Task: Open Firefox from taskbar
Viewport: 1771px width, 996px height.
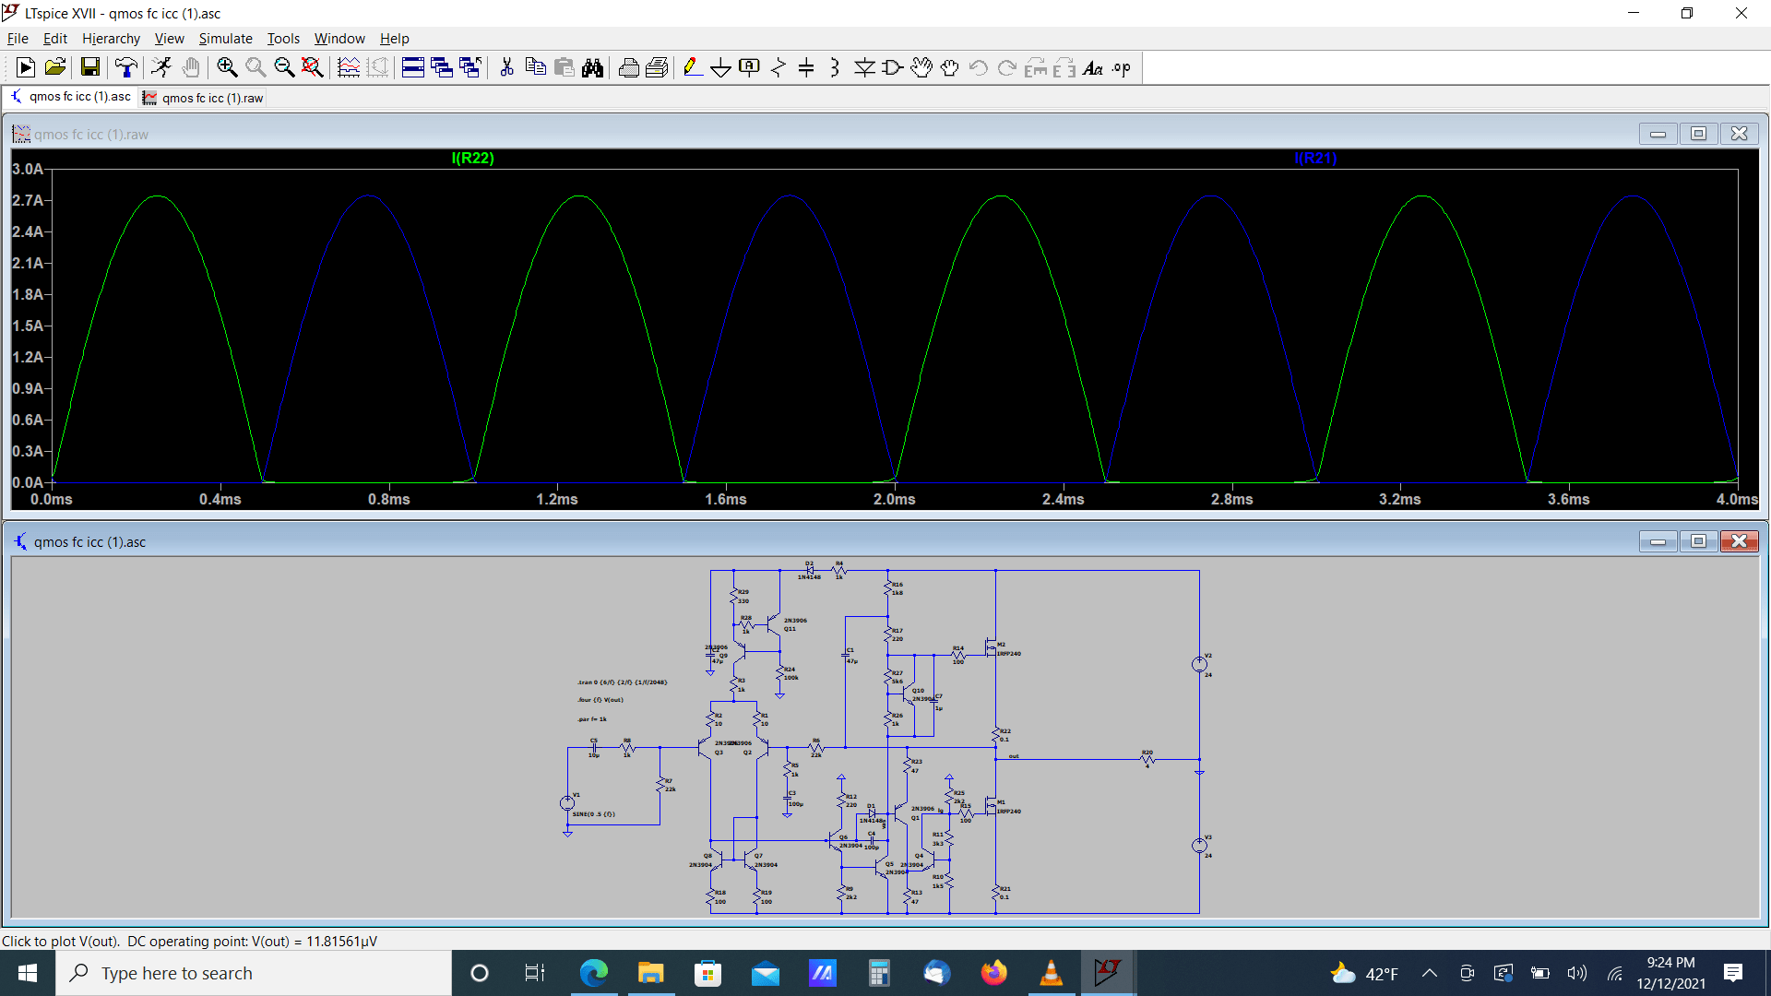Action: coord(993,973)
